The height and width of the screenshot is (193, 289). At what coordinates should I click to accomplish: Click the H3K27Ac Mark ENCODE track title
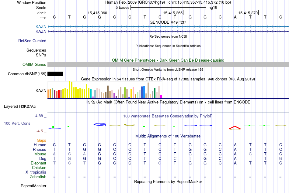tap(168, 102)
